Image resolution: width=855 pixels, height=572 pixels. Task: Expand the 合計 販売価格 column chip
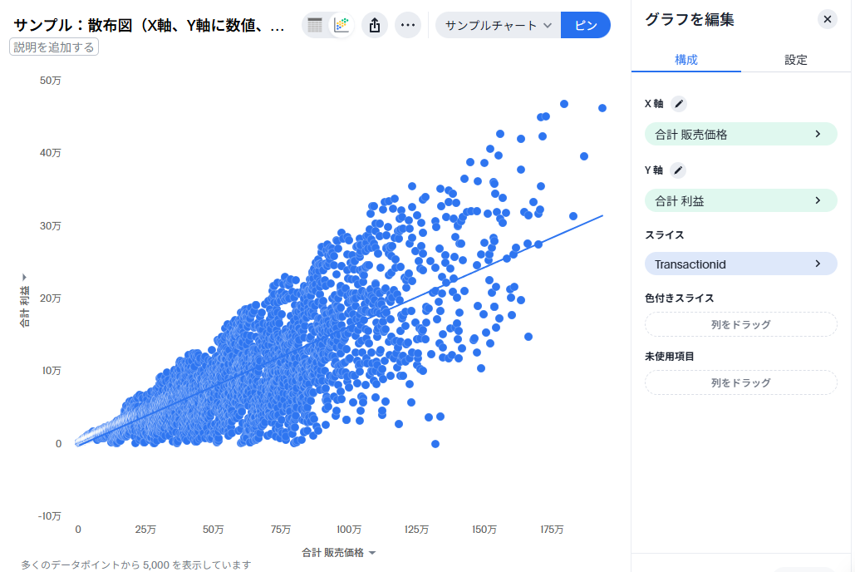pos(740,134)
